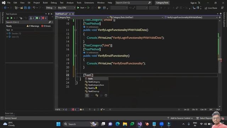The width and height of the screenshot is (227, 128).
Task: Click inside the Test Explorer search field
Action: coord(27,22)
